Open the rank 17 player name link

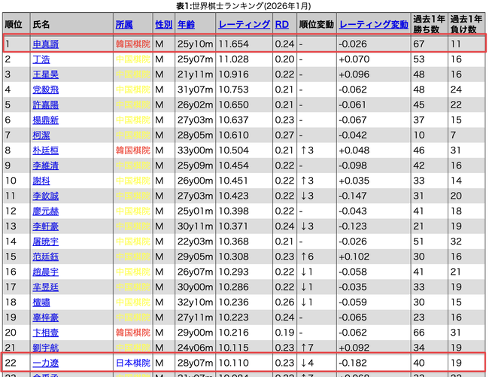[x=46, y=287]
